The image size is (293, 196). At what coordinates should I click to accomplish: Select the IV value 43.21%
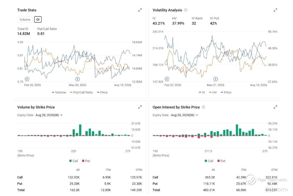point(159,23)
